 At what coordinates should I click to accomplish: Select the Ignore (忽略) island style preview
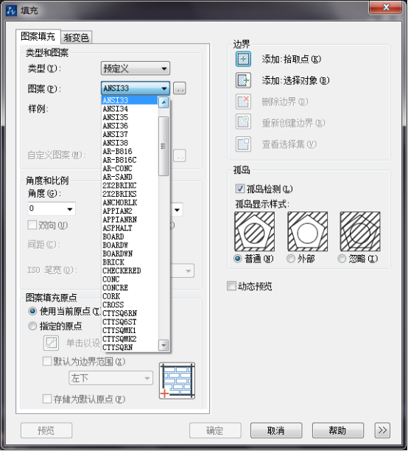(x=360, y=231)
